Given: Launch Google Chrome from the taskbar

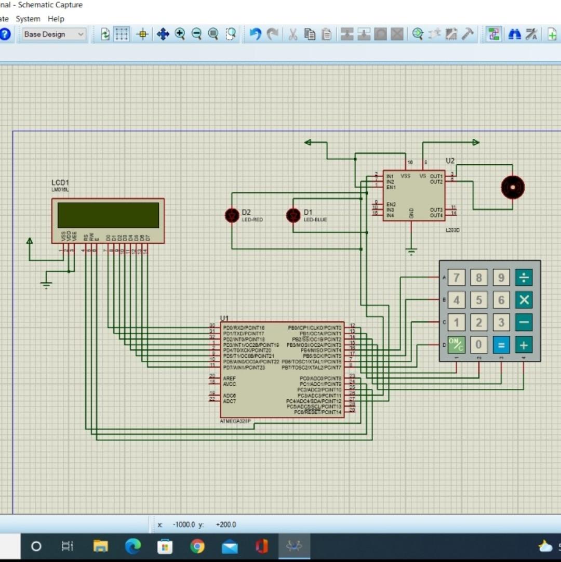Looking at the screenshot, I should [197, 546].
